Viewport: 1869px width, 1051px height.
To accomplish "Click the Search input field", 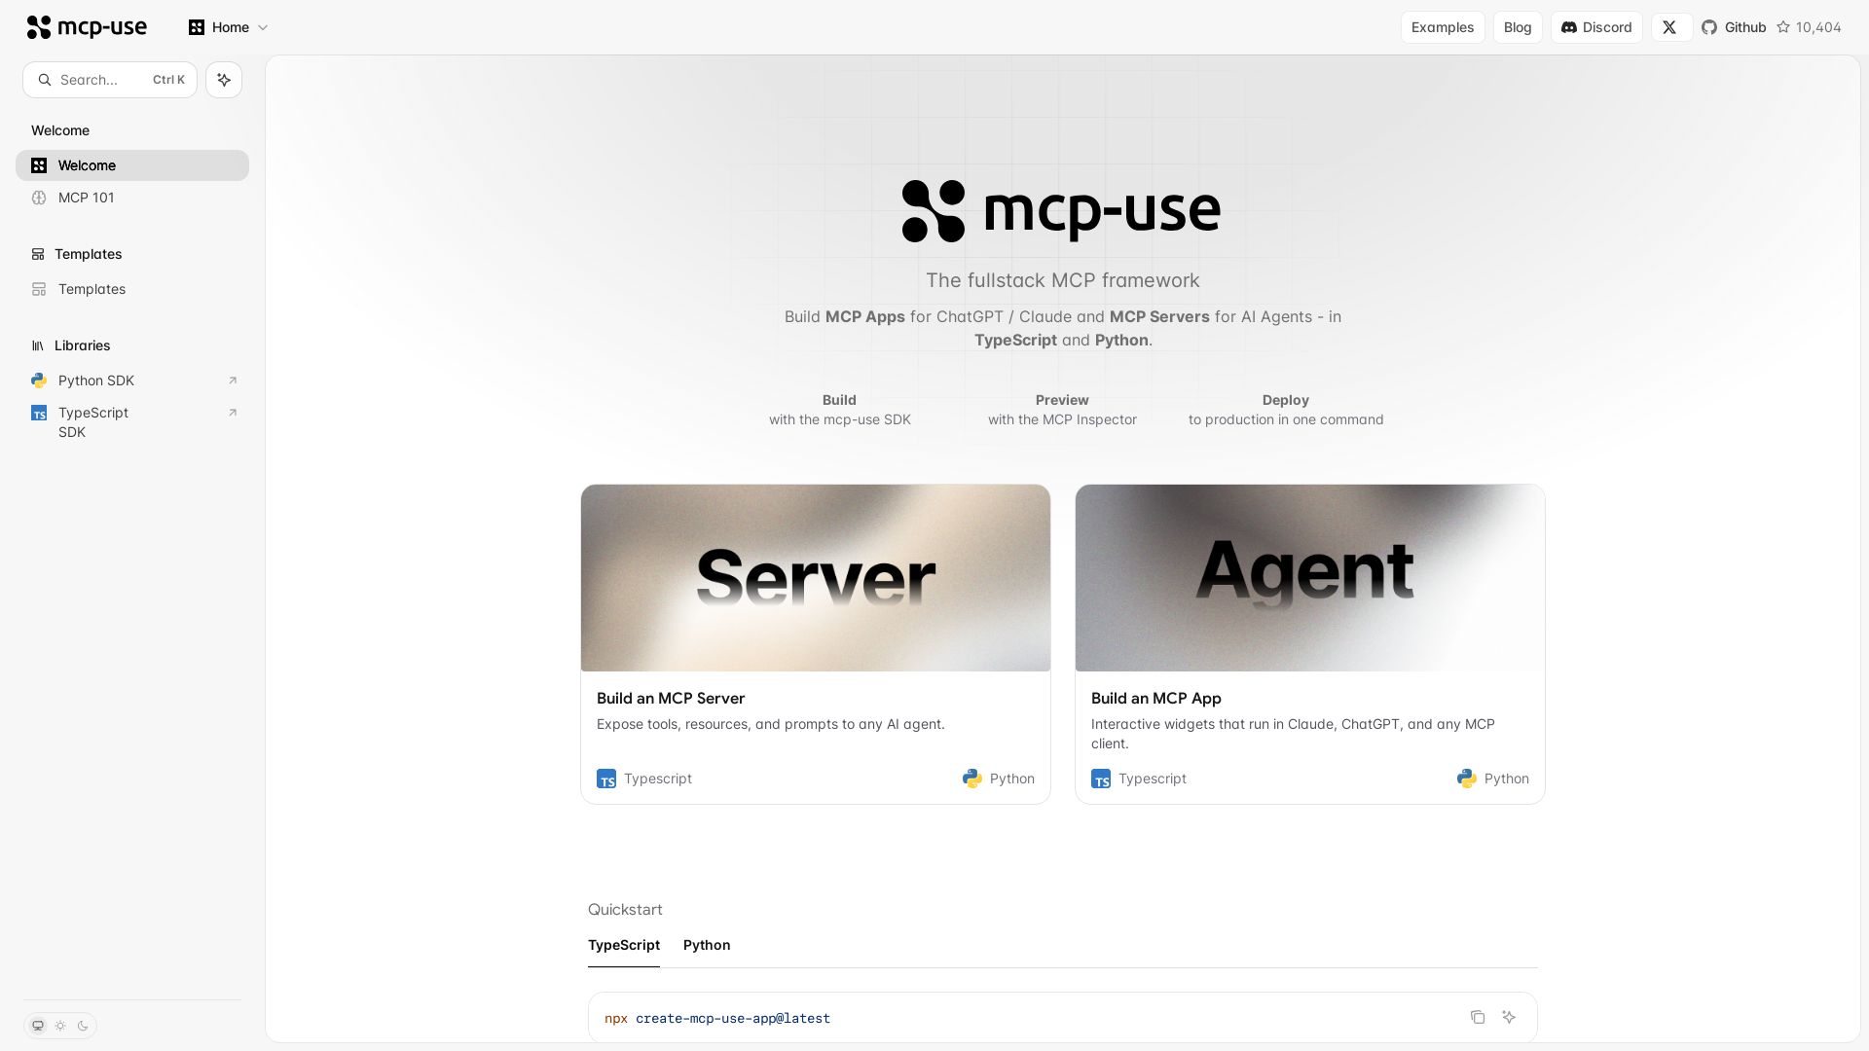I will coord(110,80).
